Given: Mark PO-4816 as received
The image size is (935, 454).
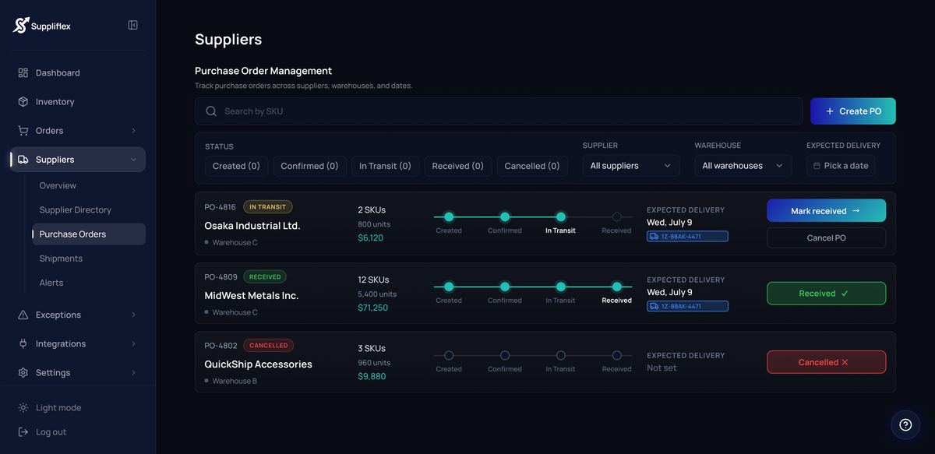Looking at the screenshot, I should [826, 210].
